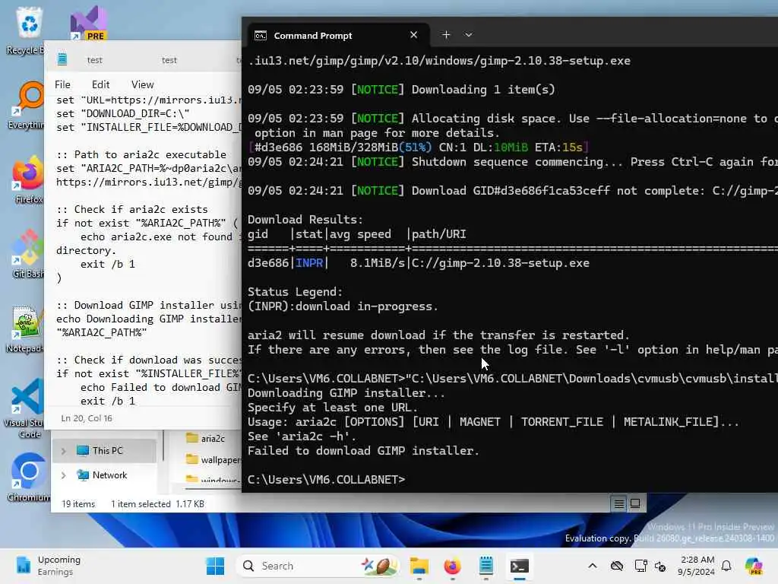
Task: Click the search highlight icon in taskbar
Action: pos(380,566)
